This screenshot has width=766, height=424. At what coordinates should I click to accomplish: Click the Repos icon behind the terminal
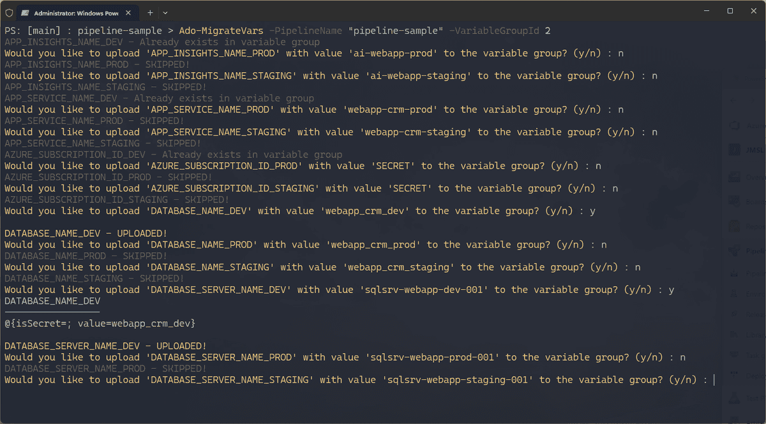point(733,227)
